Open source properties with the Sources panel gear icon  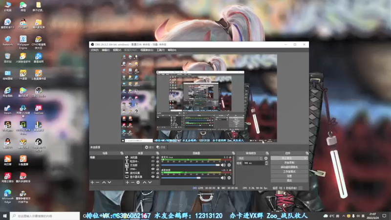tap(138, 182)
